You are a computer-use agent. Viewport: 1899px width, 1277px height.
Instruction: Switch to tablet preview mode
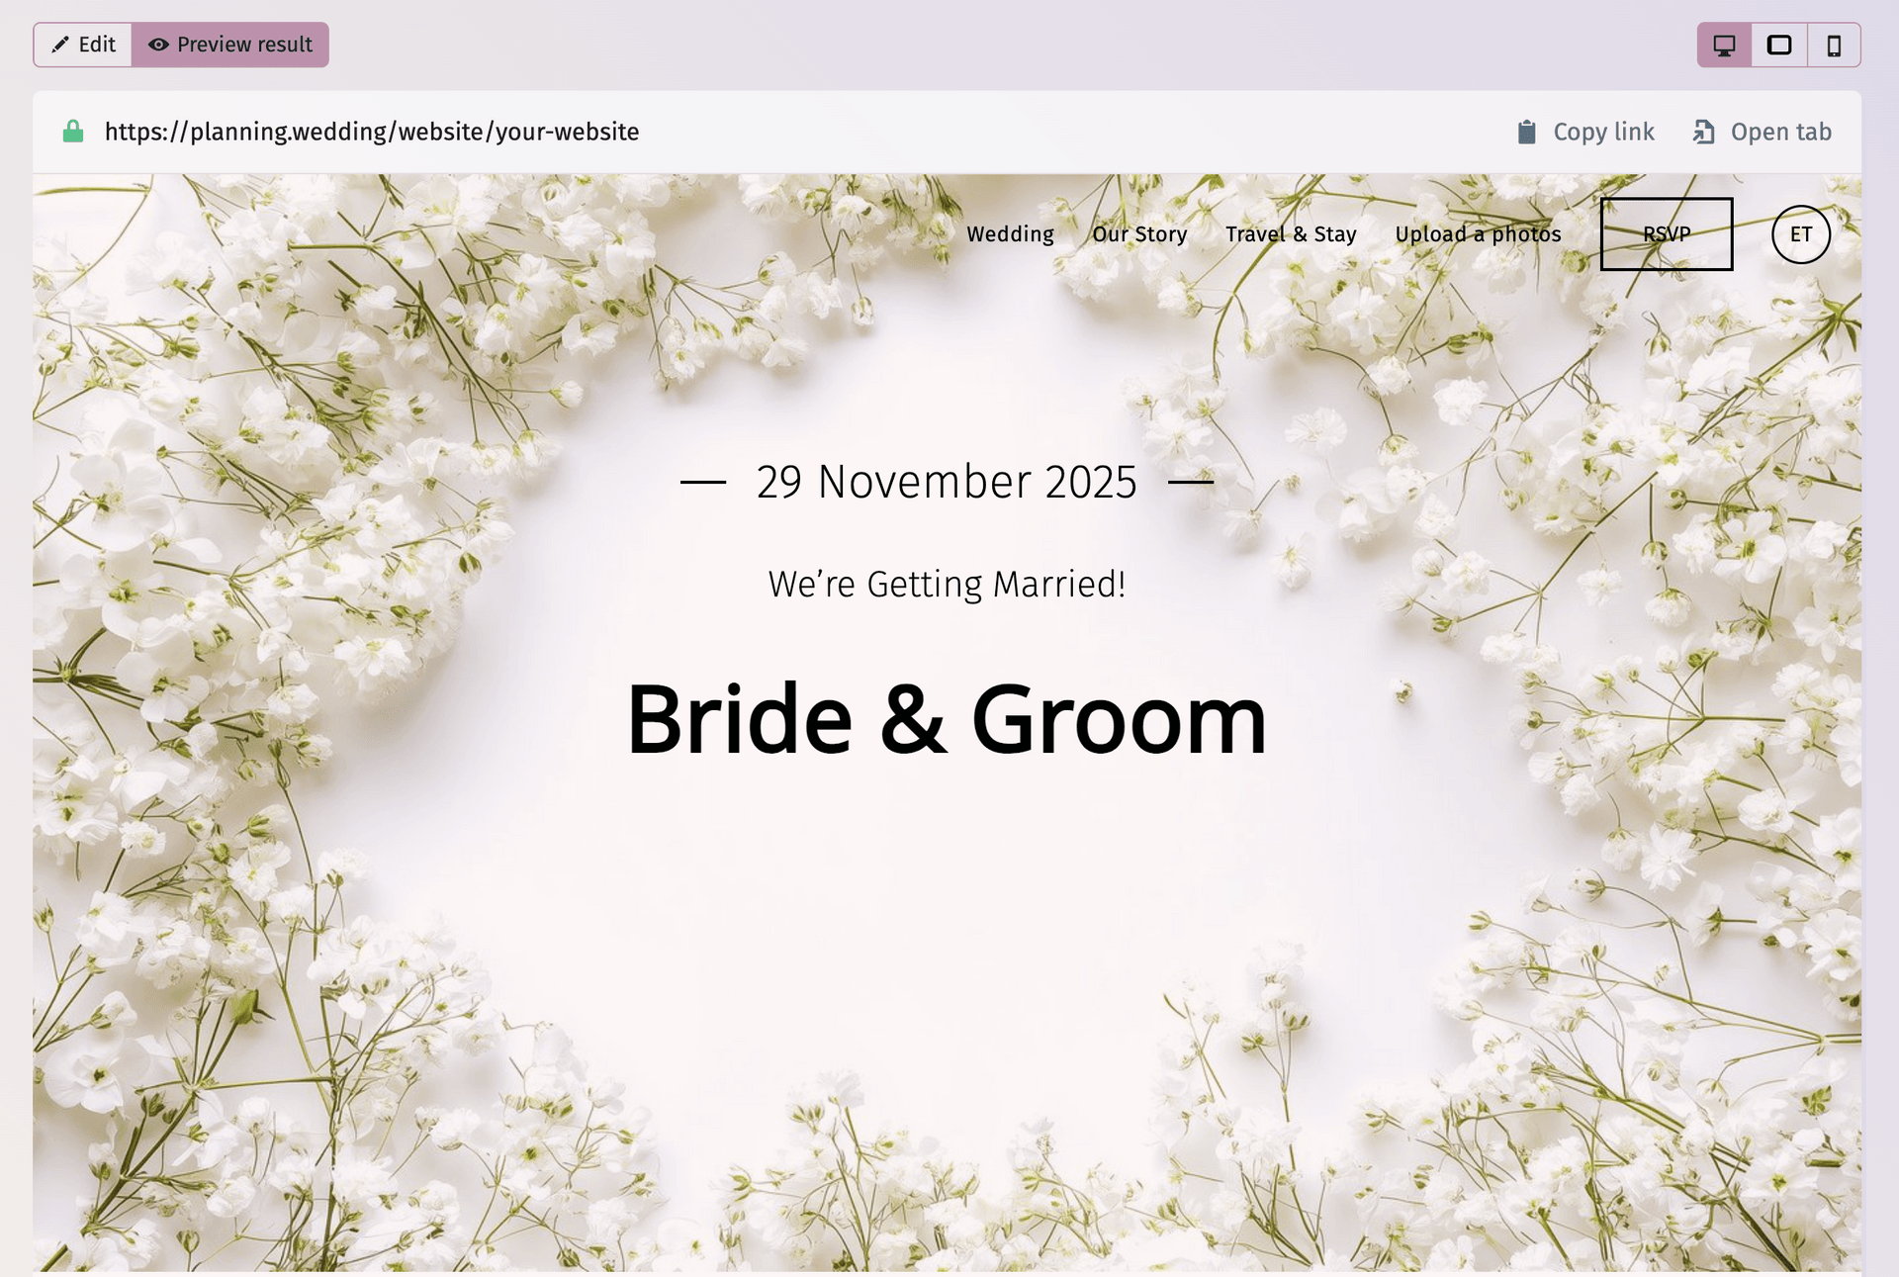click(1781, 45)
